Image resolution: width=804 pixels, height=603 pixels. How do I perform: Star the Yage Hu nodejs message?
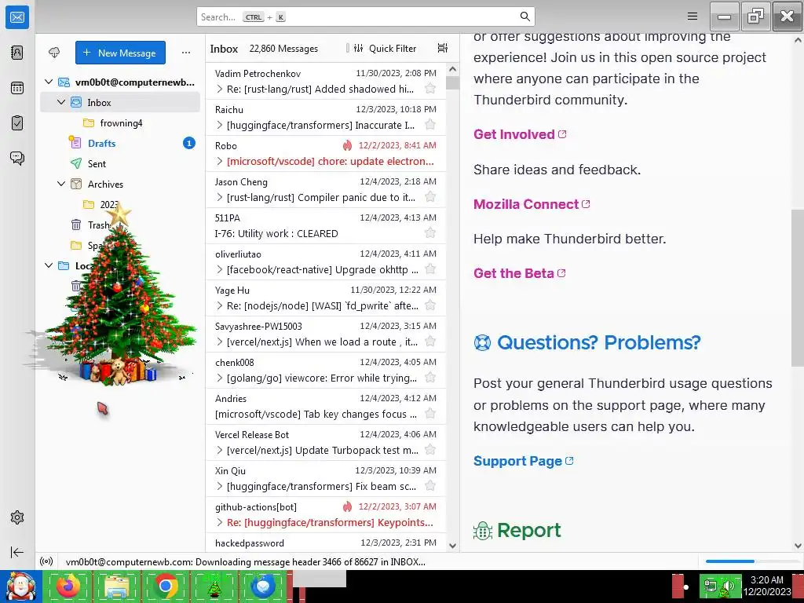(430, 305)
